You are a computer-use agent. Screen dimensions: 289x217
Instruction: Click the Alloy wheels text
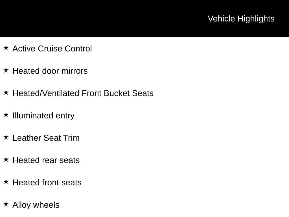click(x=36, y=205)
